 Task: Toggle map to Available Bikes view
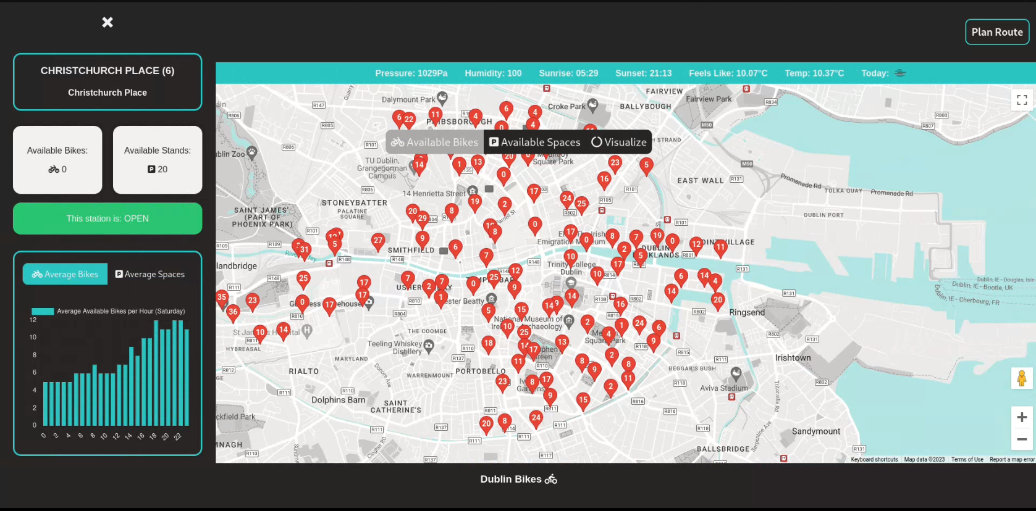pos(435,142)
